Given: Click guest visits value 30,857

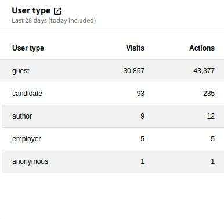Looking at the screenshot, I should (x=133, y=71).
